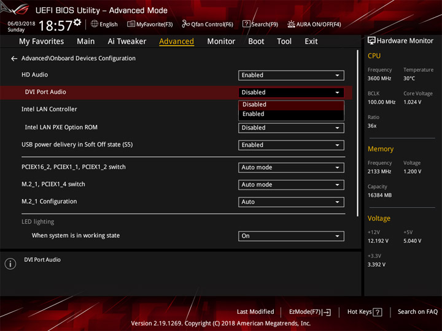442x331 pixels.
Task: Click the memory frequency 2133 MHz value
Action: click(x=379, y=172)
